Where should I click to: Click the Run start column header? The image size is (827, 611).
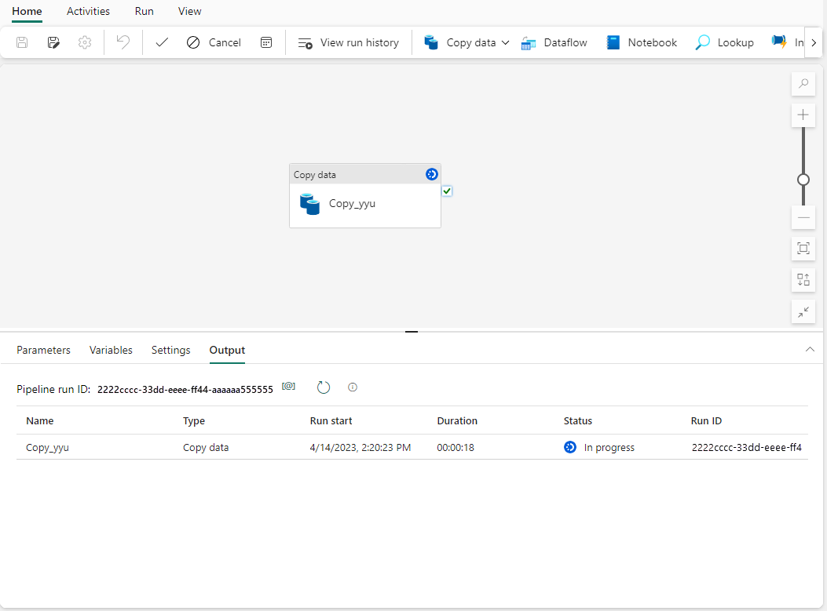coord(331,421)
